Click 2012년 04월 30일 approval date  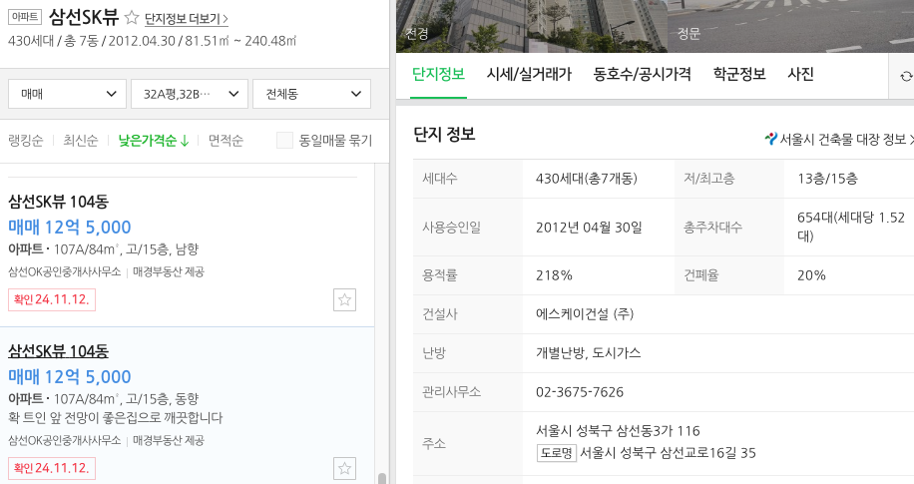point(589,228)
